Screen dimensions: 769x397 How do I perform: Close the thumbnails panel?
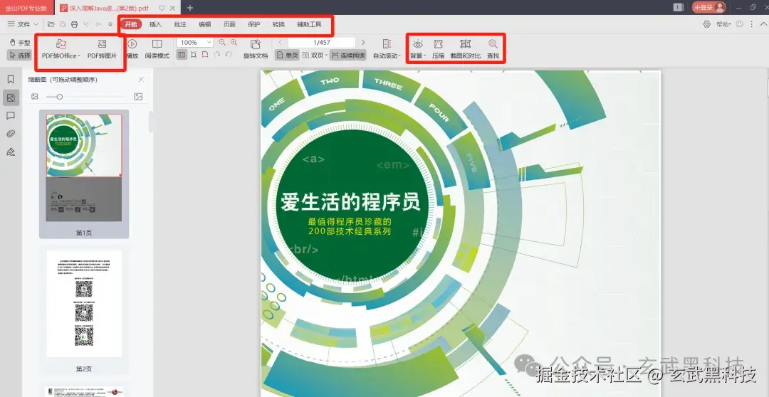coord(141,80)
